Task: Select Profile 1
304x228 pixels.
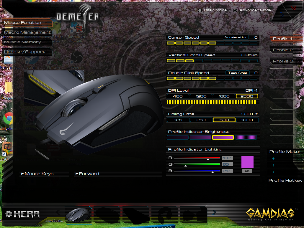Action: [282, 39]
